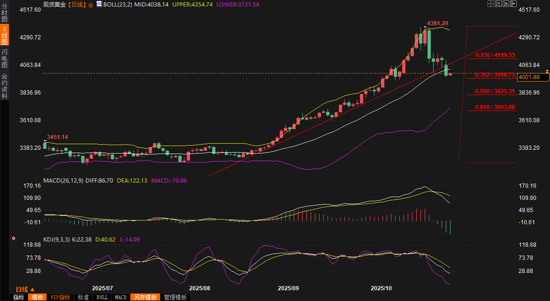Open the 合约资料 contract info tab
The image size is (550, 301).
tap(4, 85)
